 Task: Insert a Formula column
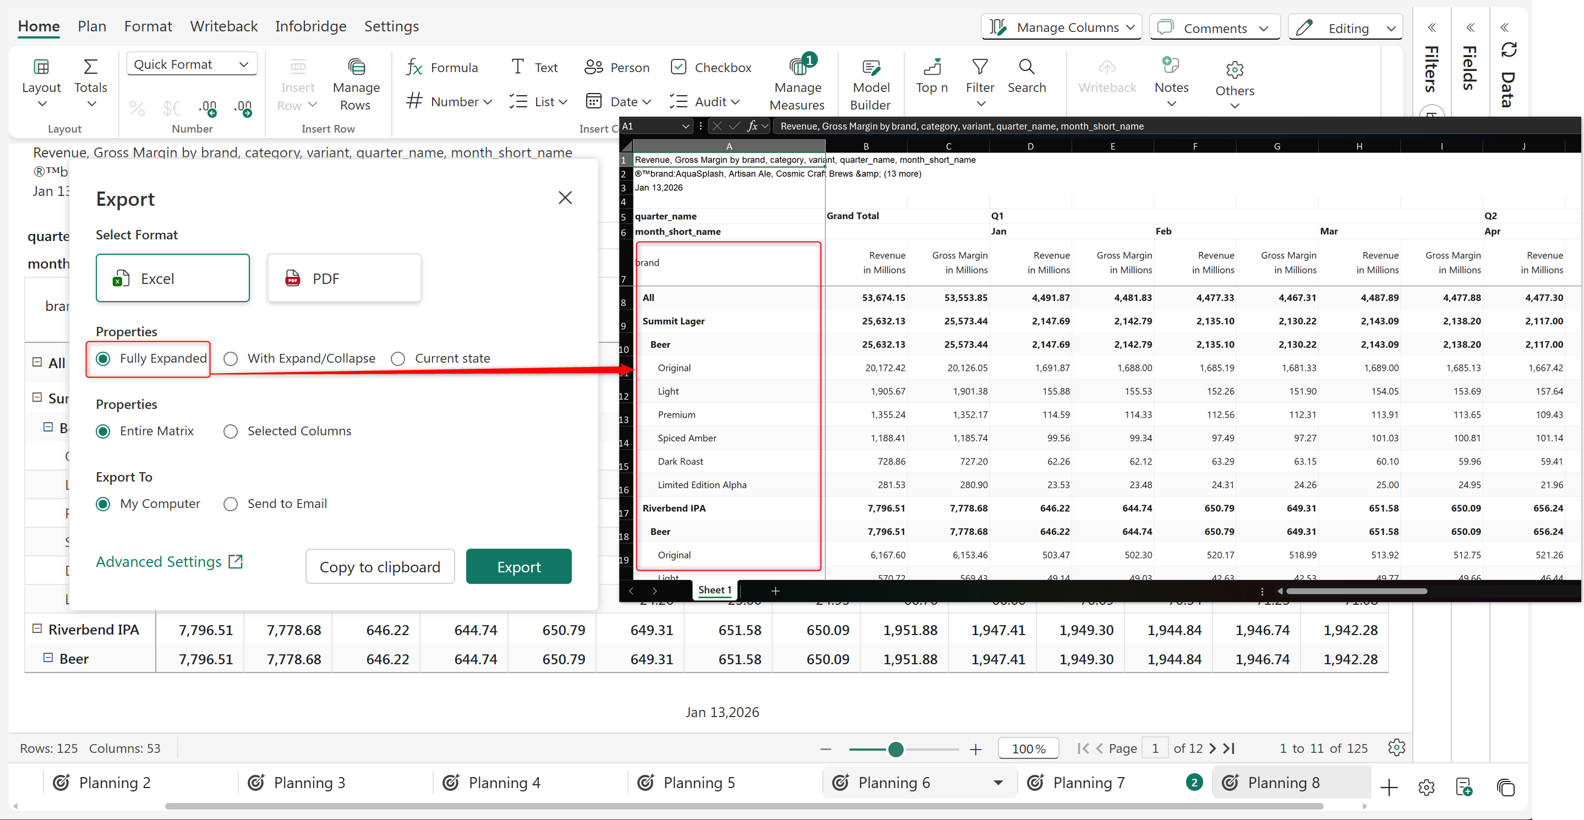click(441, 68)
